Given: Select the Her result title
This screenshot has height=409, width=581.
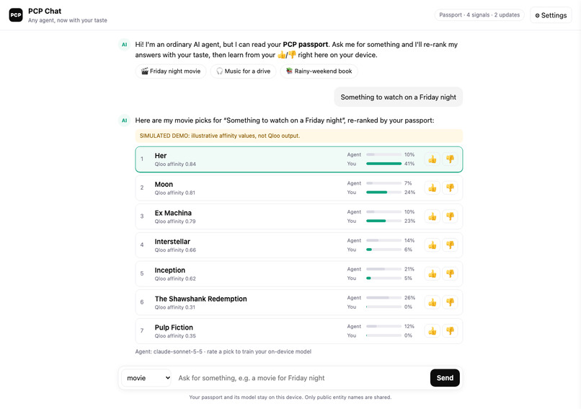Looking at the screenshot, I should (x=161, y=156).
